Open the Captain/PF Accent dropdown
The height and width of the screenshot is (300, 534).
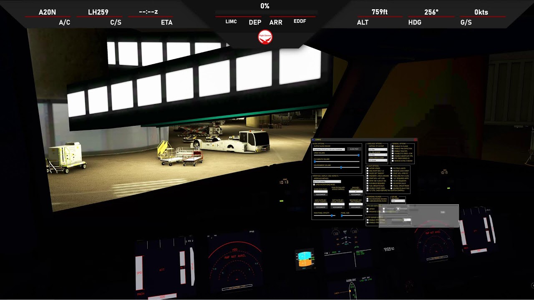coord(378,149)
